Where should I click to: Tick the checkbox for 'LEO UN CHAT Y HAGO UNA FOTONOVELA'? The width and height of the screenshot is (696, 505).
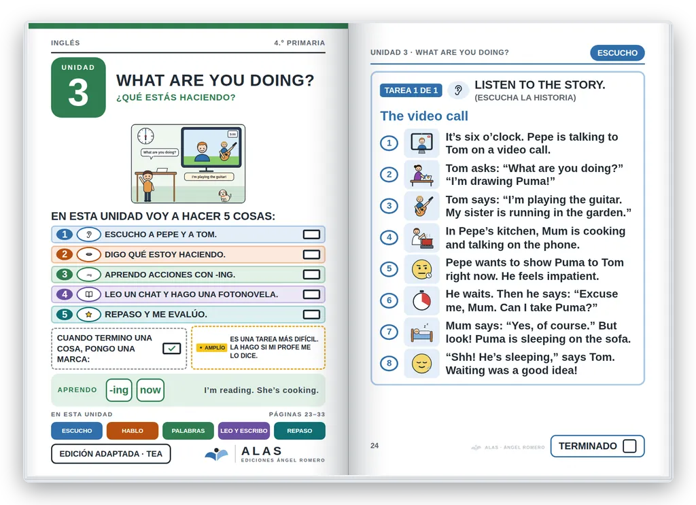click(311, 294)
